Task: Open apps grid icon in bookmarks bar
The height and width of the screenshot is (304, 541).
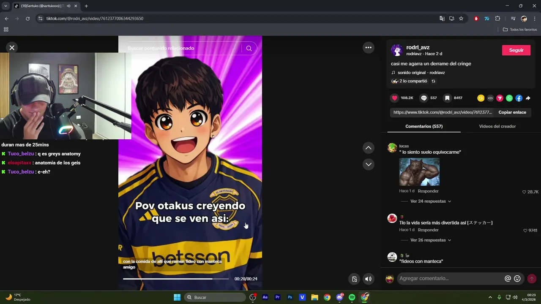Action: click(x=6, y=30)
